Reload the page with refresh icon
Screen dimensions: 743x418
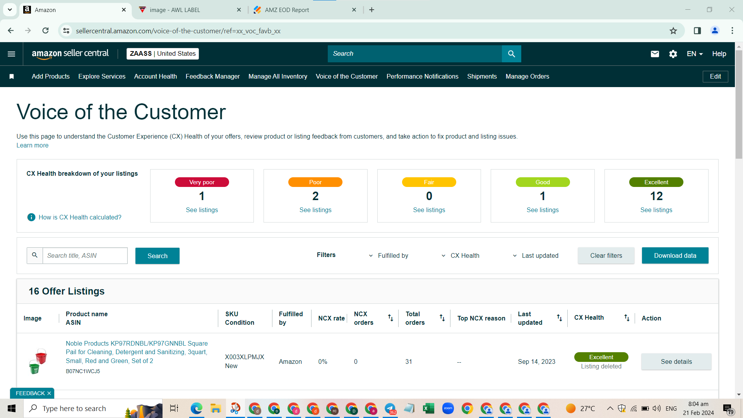[46, 31]
